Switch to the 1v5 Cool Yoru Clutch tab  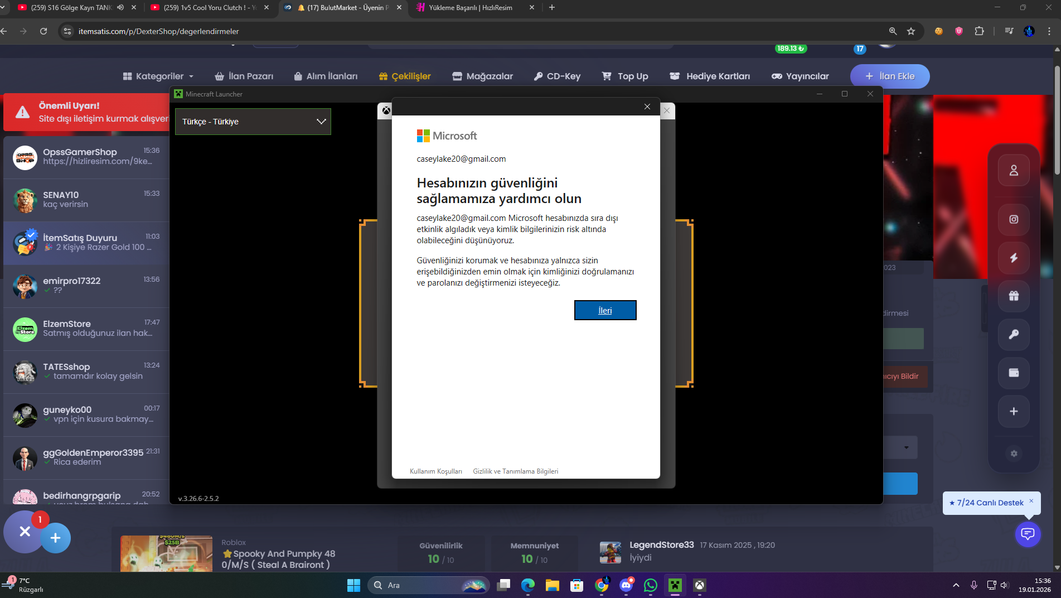point(210,7)
